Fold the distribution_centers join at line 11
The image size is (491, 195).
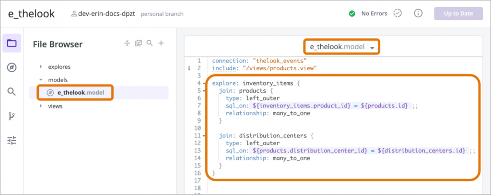pyautogui.click(x=205, y=136)
